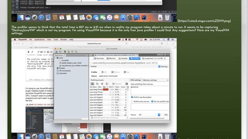Click the sorted Self time column header arrow
The height and width of the screenshot is (139, 248).
point(107,87)
